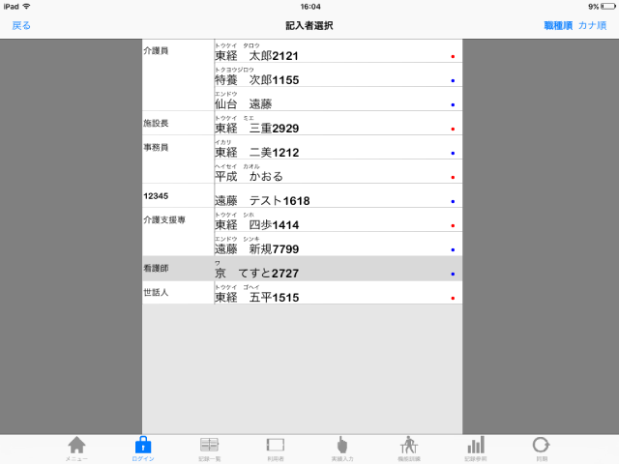Tap the 同期 sync icon

click(541, 448)
